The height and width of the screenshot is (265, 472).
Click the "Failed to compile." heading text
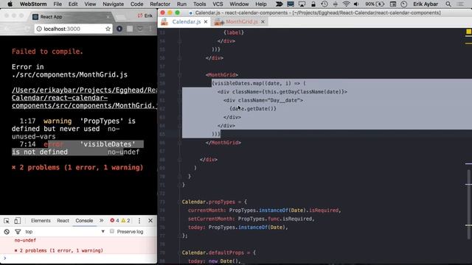47,52
